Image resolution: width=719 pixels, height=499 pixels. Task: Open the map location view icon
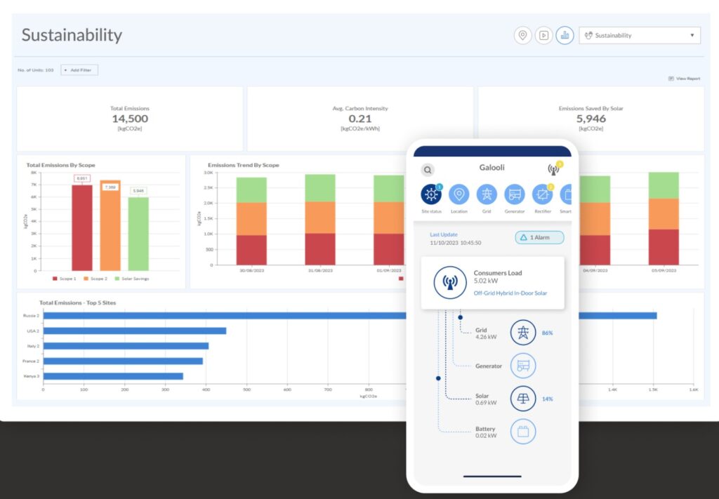coord(522,35)
